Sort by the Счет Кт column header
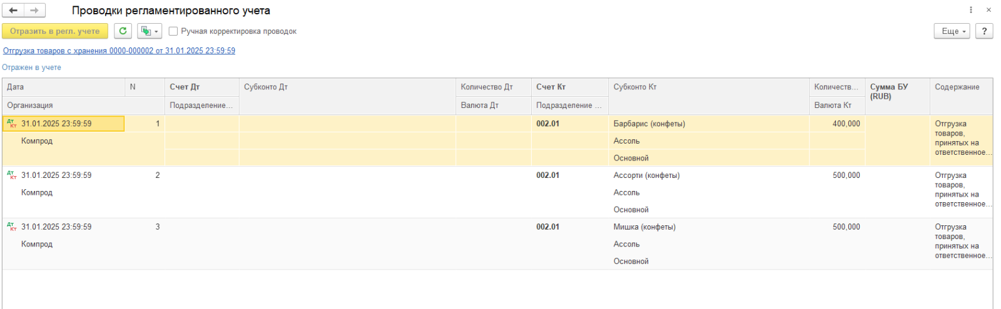This screenshot has height=309, width=1001. 551,87
